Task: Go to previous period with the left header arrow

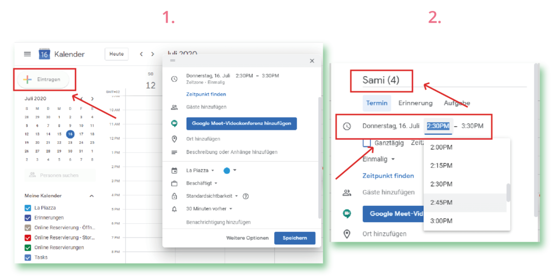Action: [141, 54]
